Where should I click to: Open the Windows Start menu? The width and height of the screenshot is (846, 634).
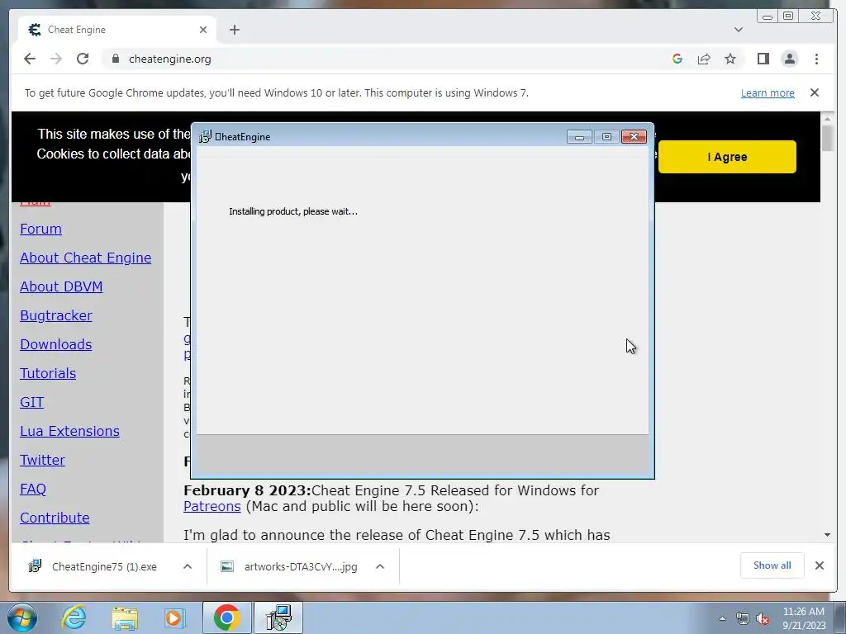22,617
